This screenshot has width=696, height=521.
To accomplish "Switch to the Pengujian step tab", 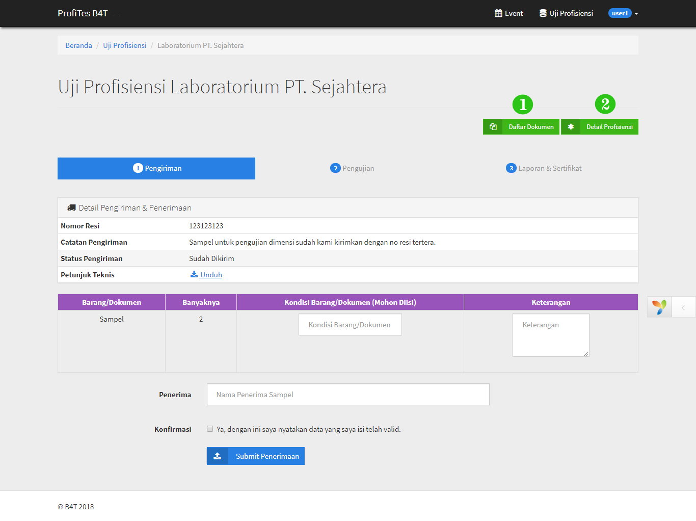I will [353, 168].
